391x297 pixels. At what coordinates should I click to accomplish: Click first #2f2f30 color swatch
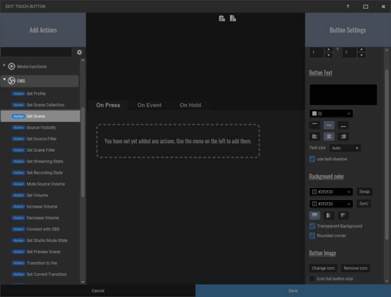pyautogui.click(x=315, y=192)
